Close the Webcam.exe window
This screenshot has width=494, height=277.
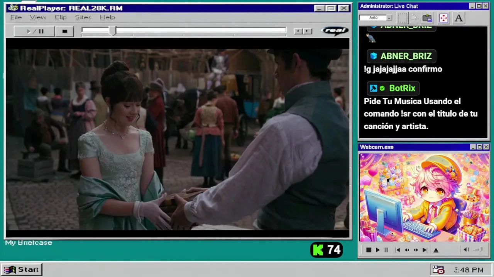pyautogui.click(x=486, y=147)
